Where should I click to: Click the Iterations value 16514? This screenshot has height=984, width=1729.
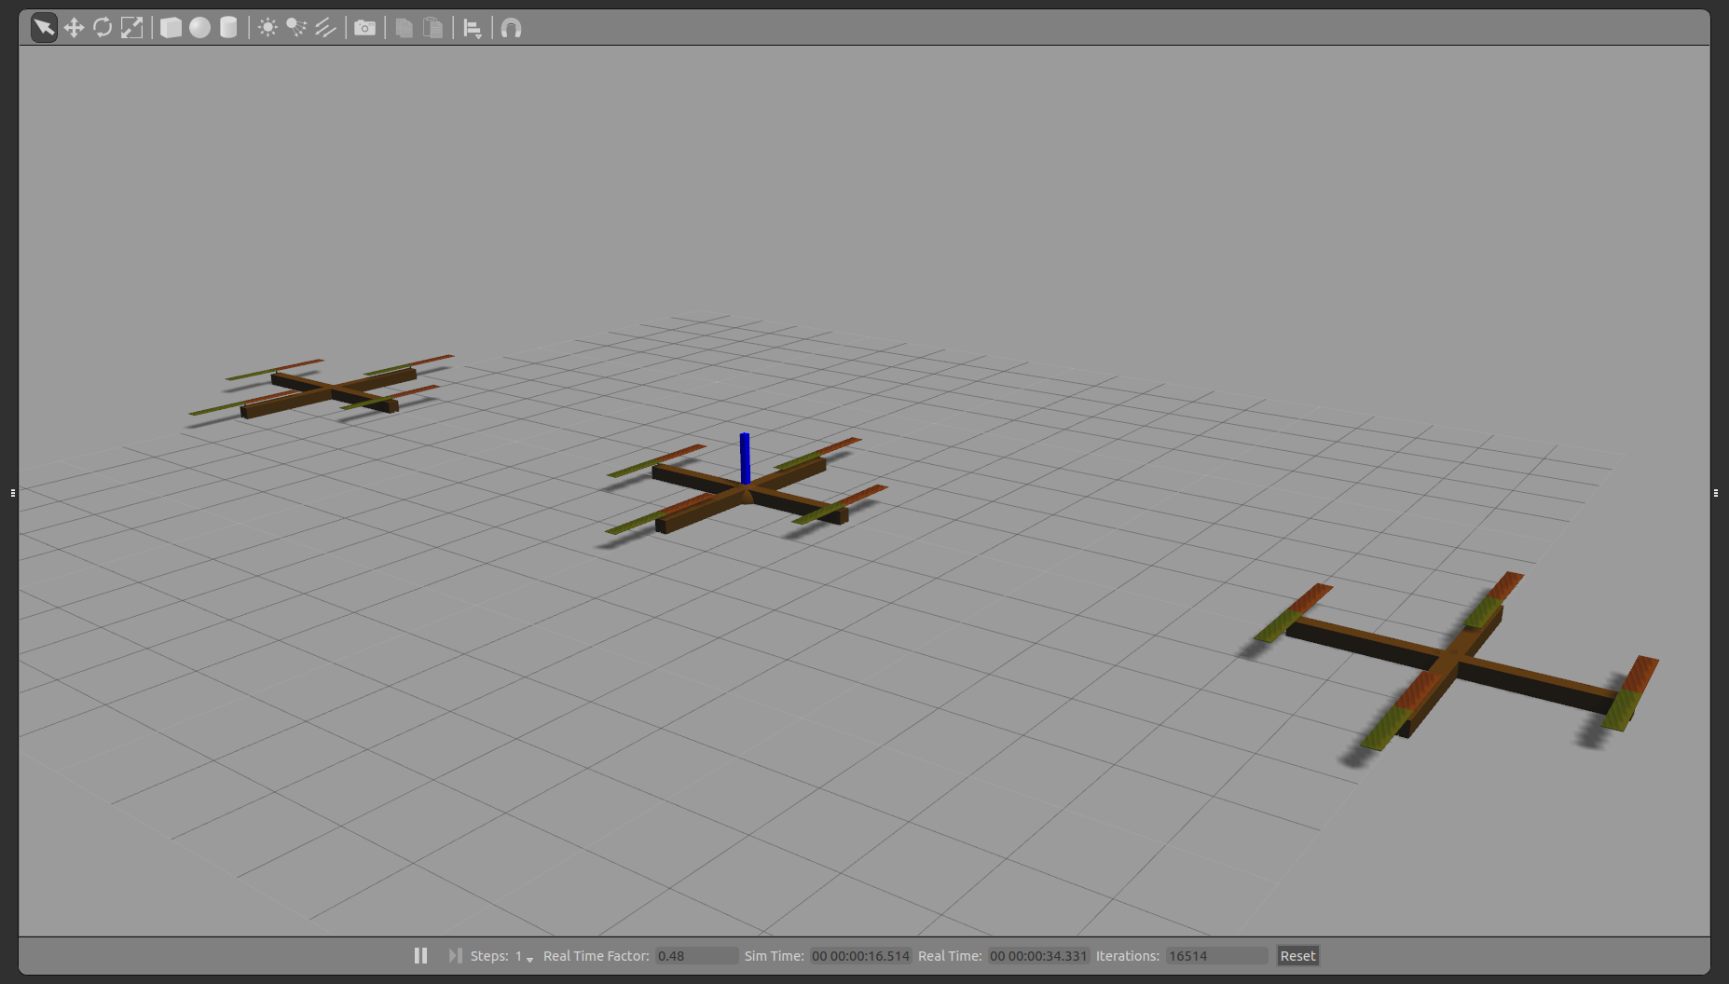pos(1216,956)
